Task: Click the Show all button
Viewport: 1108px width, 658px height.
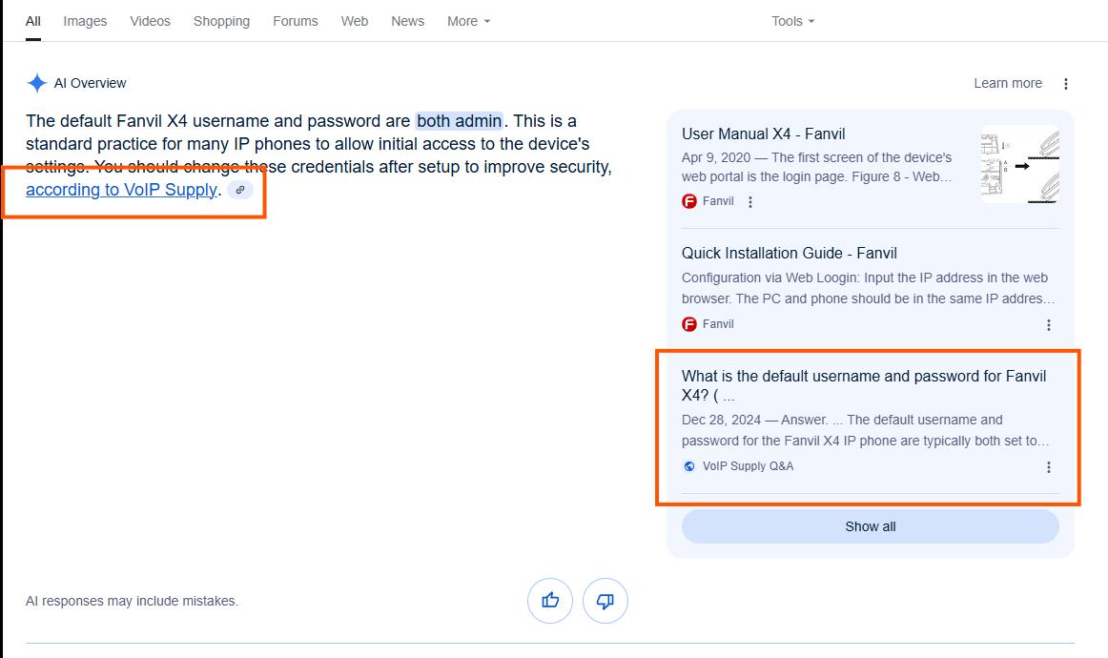Action: coord(871,526)
